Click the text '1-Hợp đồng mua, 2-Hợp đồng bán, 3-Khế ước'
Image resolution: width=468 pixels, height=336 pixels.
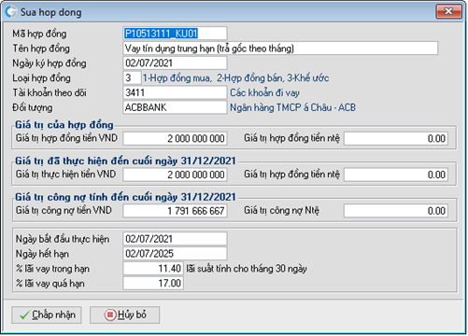point(235,77)
